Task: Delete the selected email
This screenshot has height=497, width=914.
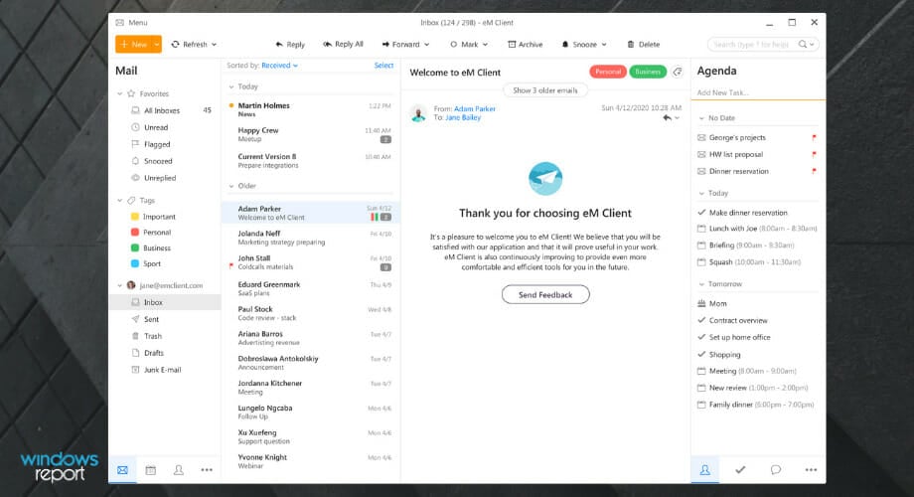Action: [643, 45]
